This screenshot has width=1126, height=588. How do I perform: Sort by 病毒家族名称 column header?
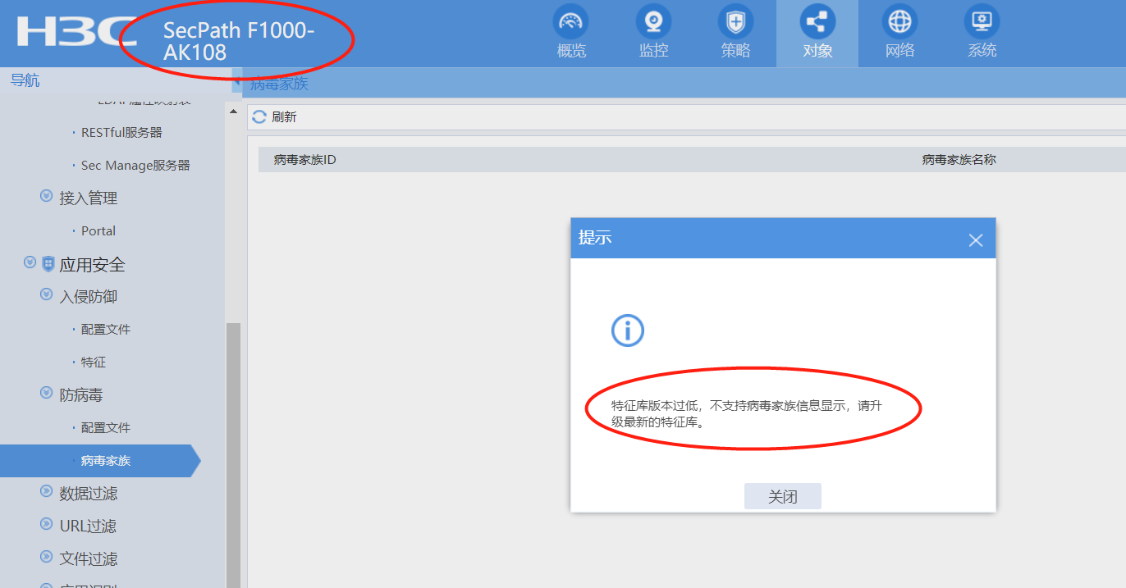(959, 160)
